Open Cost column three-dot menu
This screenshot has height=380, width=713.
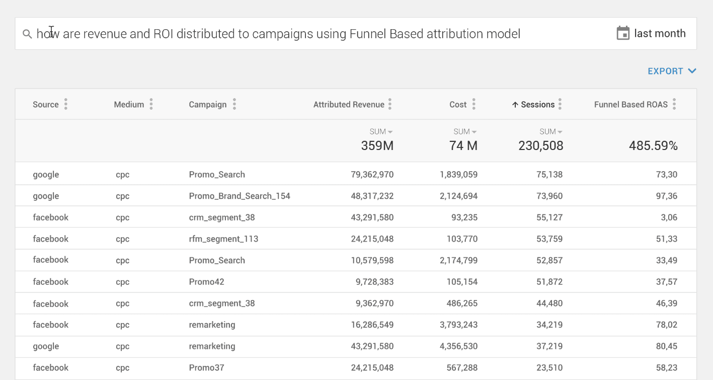point(473,104)
